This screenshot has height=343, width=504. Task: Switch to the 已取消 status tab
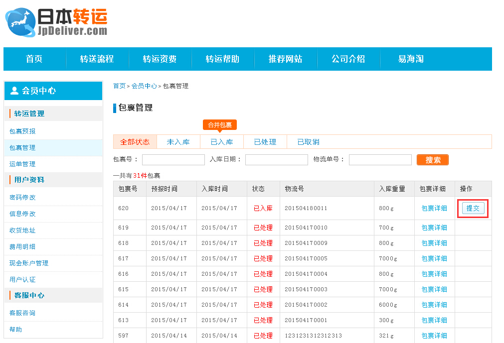click(308, 141)
